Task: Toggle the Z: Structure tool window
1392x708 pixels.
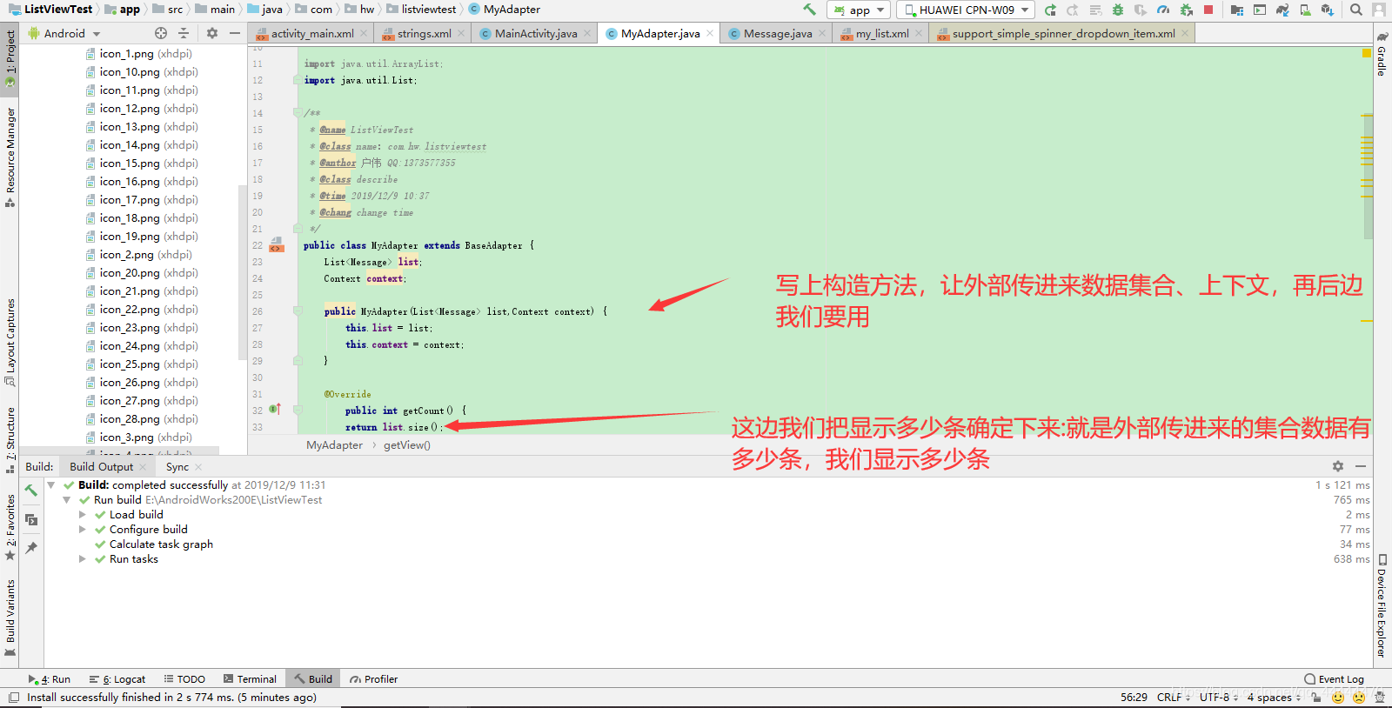Action: pyautogui.click(x=10, y=439)
